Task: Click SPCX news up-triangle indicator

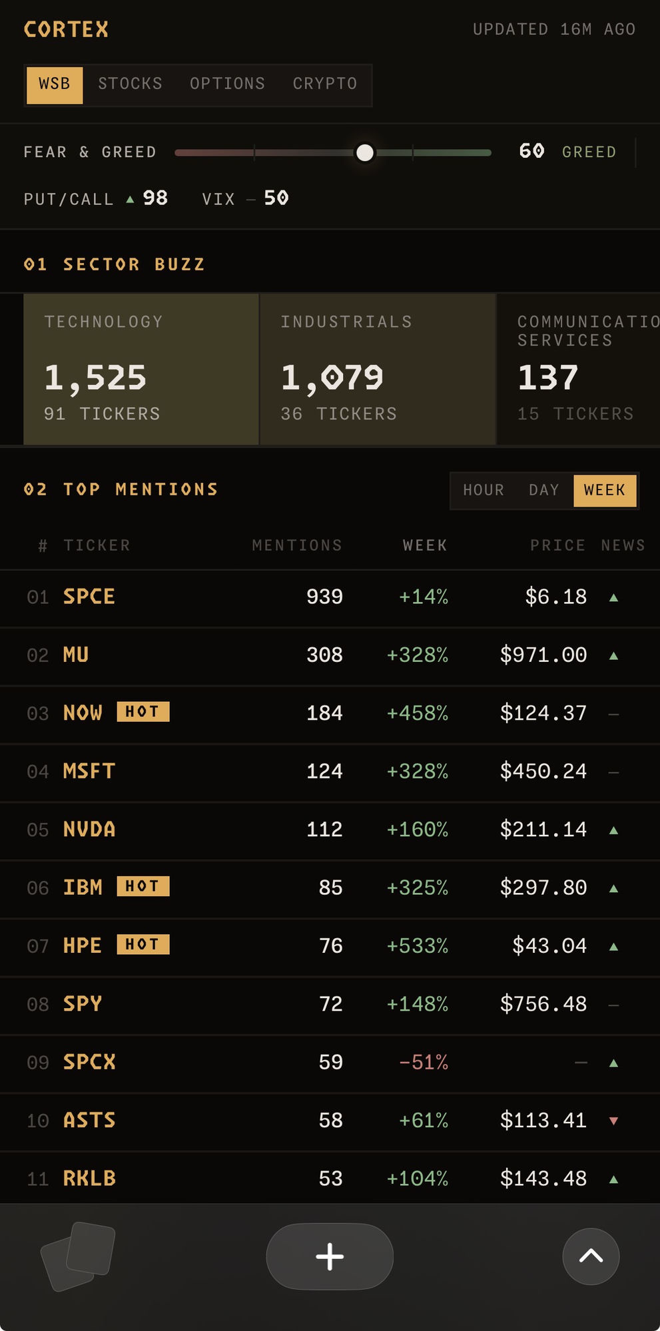Action: click(613, 1063)
